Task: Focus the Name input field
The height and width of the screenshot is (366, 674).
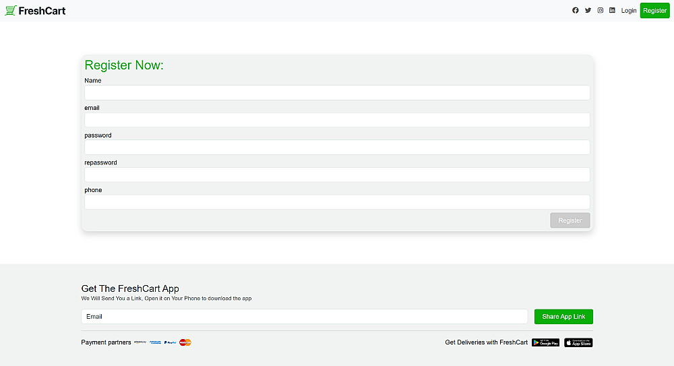Action: coord(337,92)
